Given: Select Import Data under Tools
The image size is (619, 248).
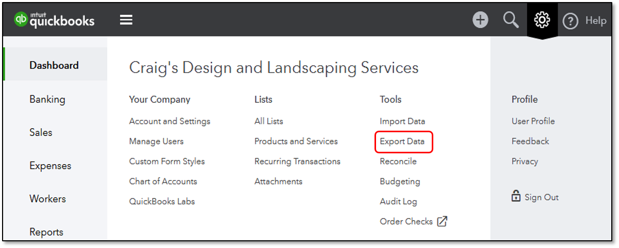Looking at the screenshot, I should pos(402,121).
